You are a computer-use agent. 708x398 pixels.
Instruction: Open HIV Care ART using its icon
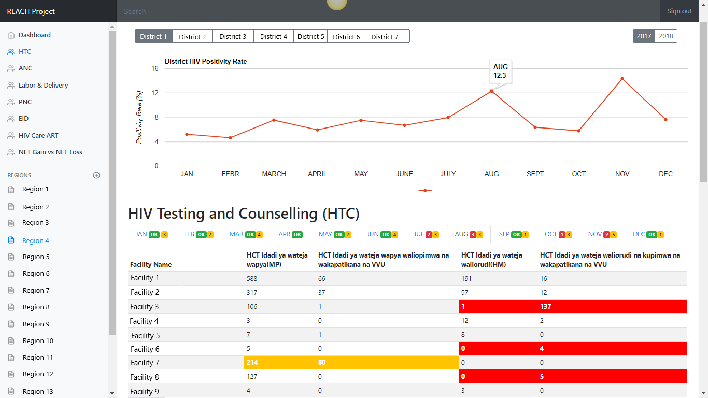click(10, 135)
